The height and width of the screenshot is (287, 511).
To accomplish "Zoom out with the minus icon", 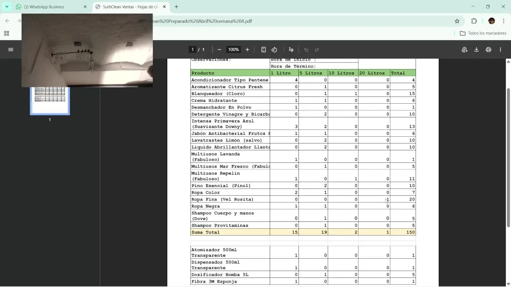I will (219, 49).
